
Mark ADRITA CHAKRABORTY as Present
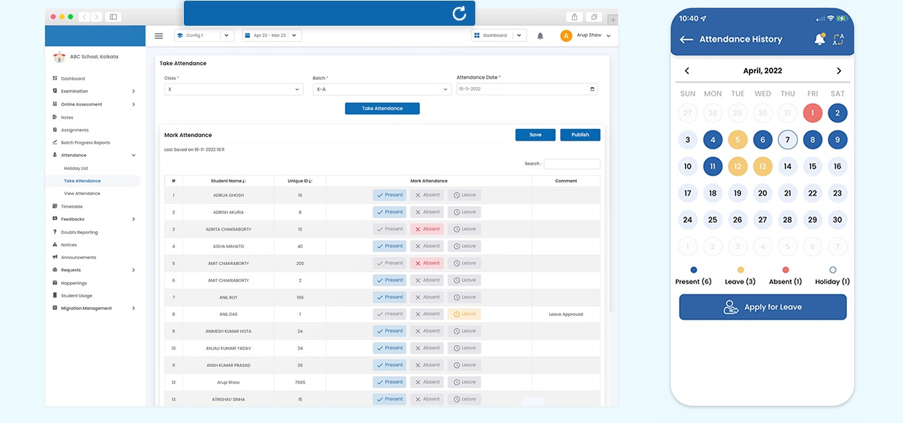389,229
